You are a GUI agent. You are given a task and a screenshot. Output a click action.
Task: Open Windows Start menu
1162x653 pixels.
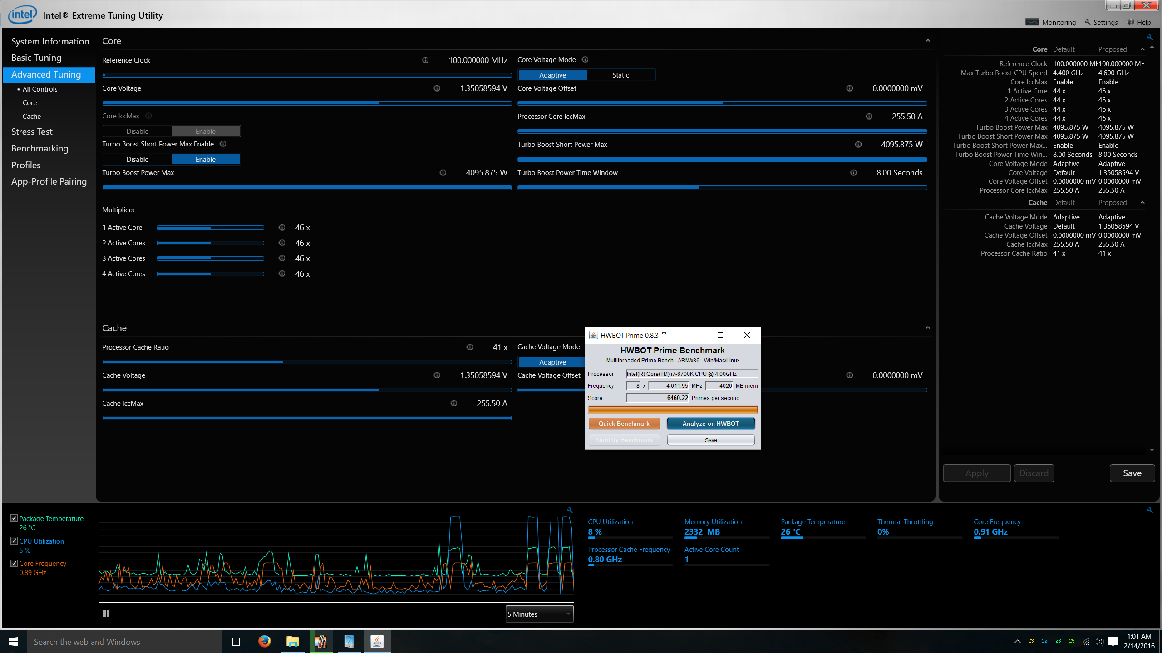tap(14, 641)
